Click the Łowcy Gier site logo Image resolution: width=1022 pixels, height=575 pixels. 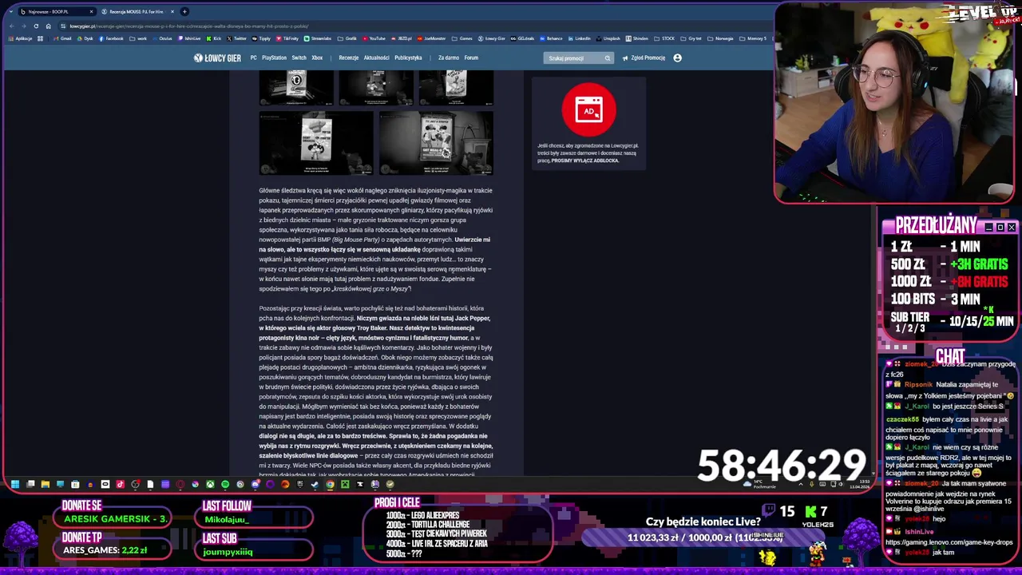(x=217, y=57)
